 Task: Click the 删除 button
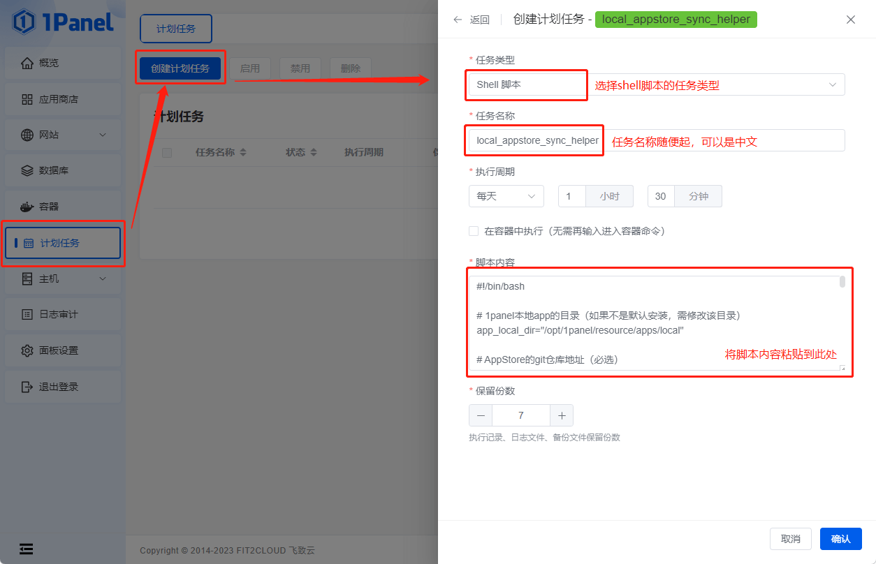351,68
